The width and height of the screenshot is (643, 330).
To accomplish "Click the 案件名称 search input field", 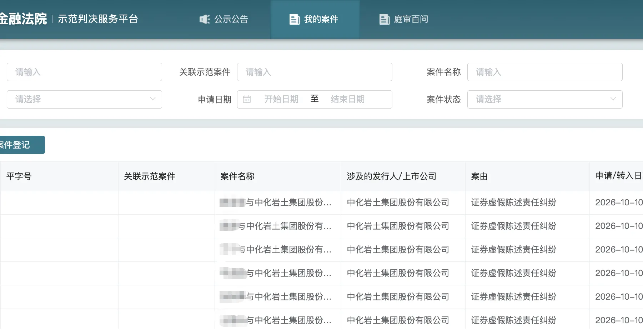I will [545, 72].
